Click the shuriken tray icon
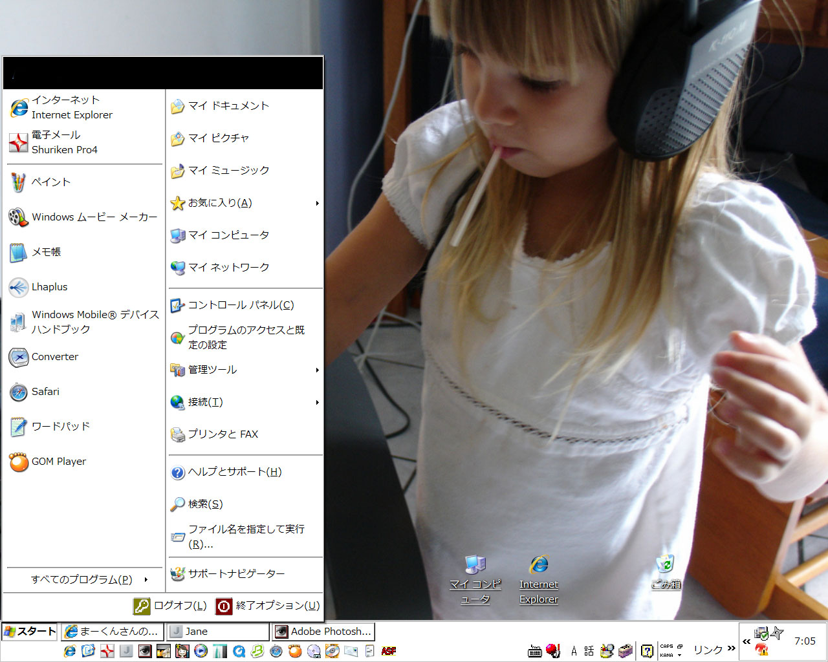The width and height of the screenshot is (828, 662). pyautogui.click(x=778, y=632)
